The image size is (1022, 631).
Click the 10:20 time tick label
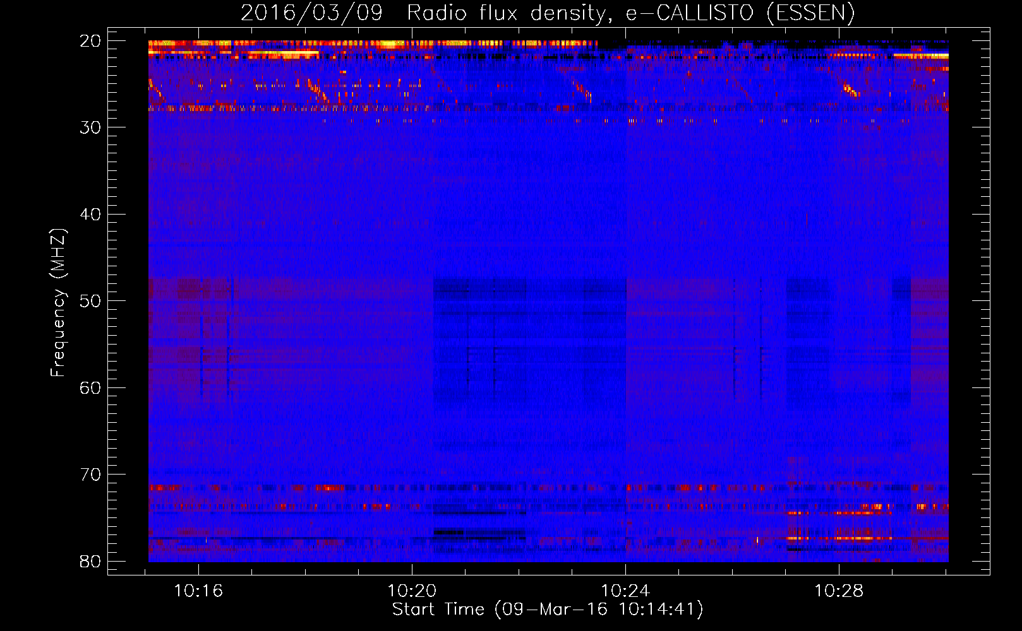412,591
